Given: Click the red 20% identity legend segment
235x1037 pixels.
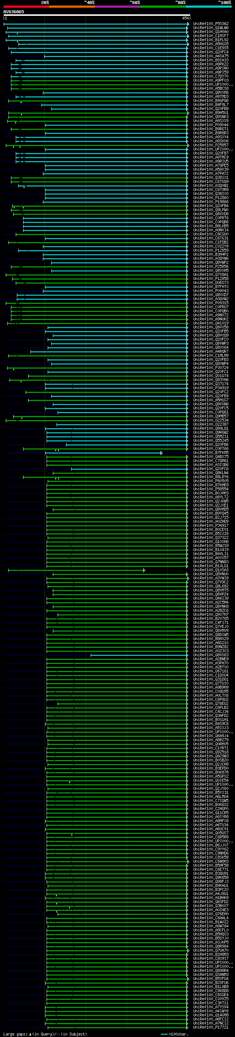Looking at the screenshot, I should (26, 7).
